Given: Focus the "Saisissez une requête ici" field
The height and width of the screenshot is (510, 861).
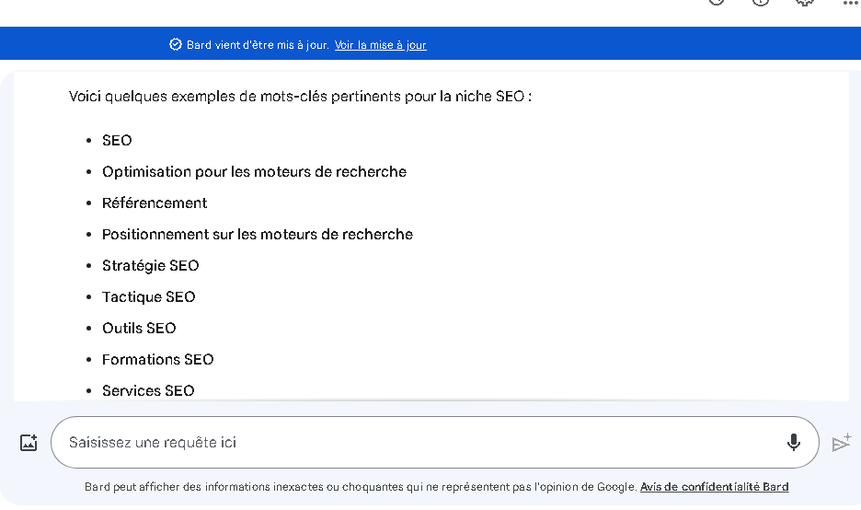Looking at the screenshot, I should [x=414, y=443].
